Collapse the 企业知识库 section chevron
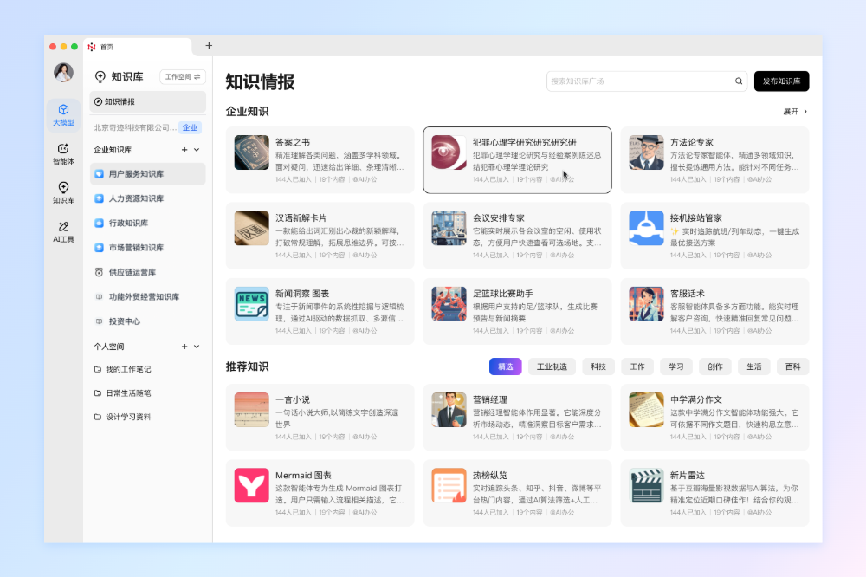This screenshot has height=577, width=866. pos(197,150)
